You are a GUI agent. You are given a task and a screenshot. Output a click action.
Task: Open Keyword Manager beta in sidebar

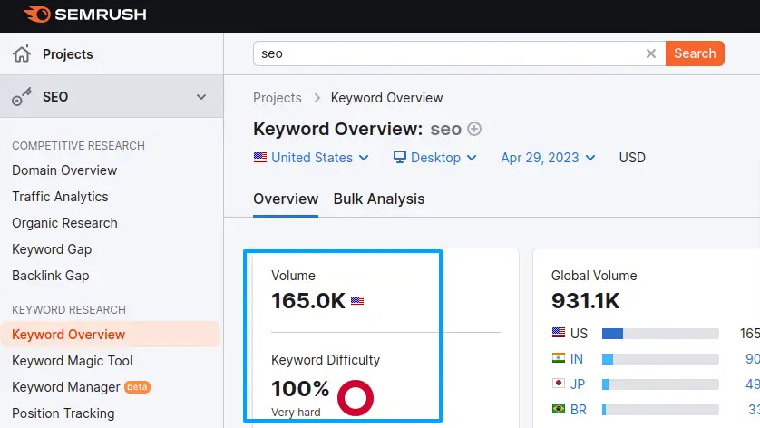(81, 387)
